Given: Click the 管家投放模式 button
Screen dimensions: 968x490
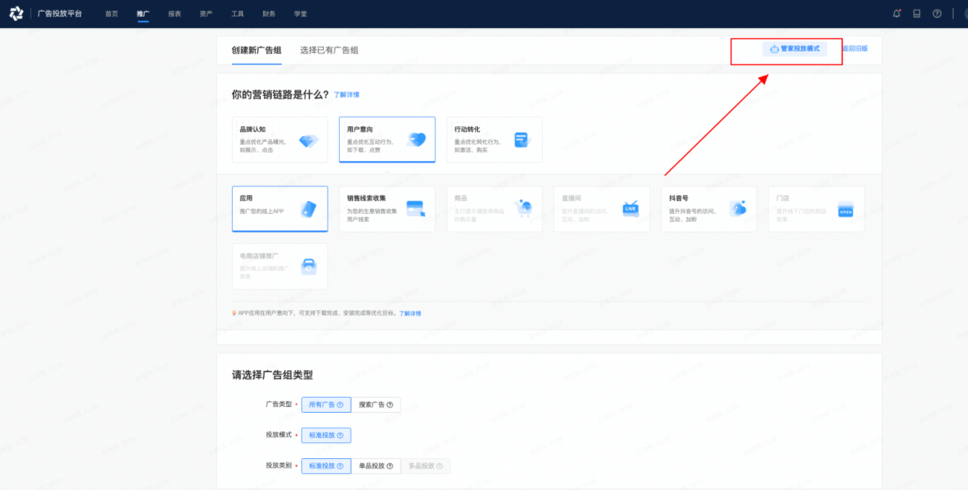Looking at the screenshot, I should [x=794, y=48].
